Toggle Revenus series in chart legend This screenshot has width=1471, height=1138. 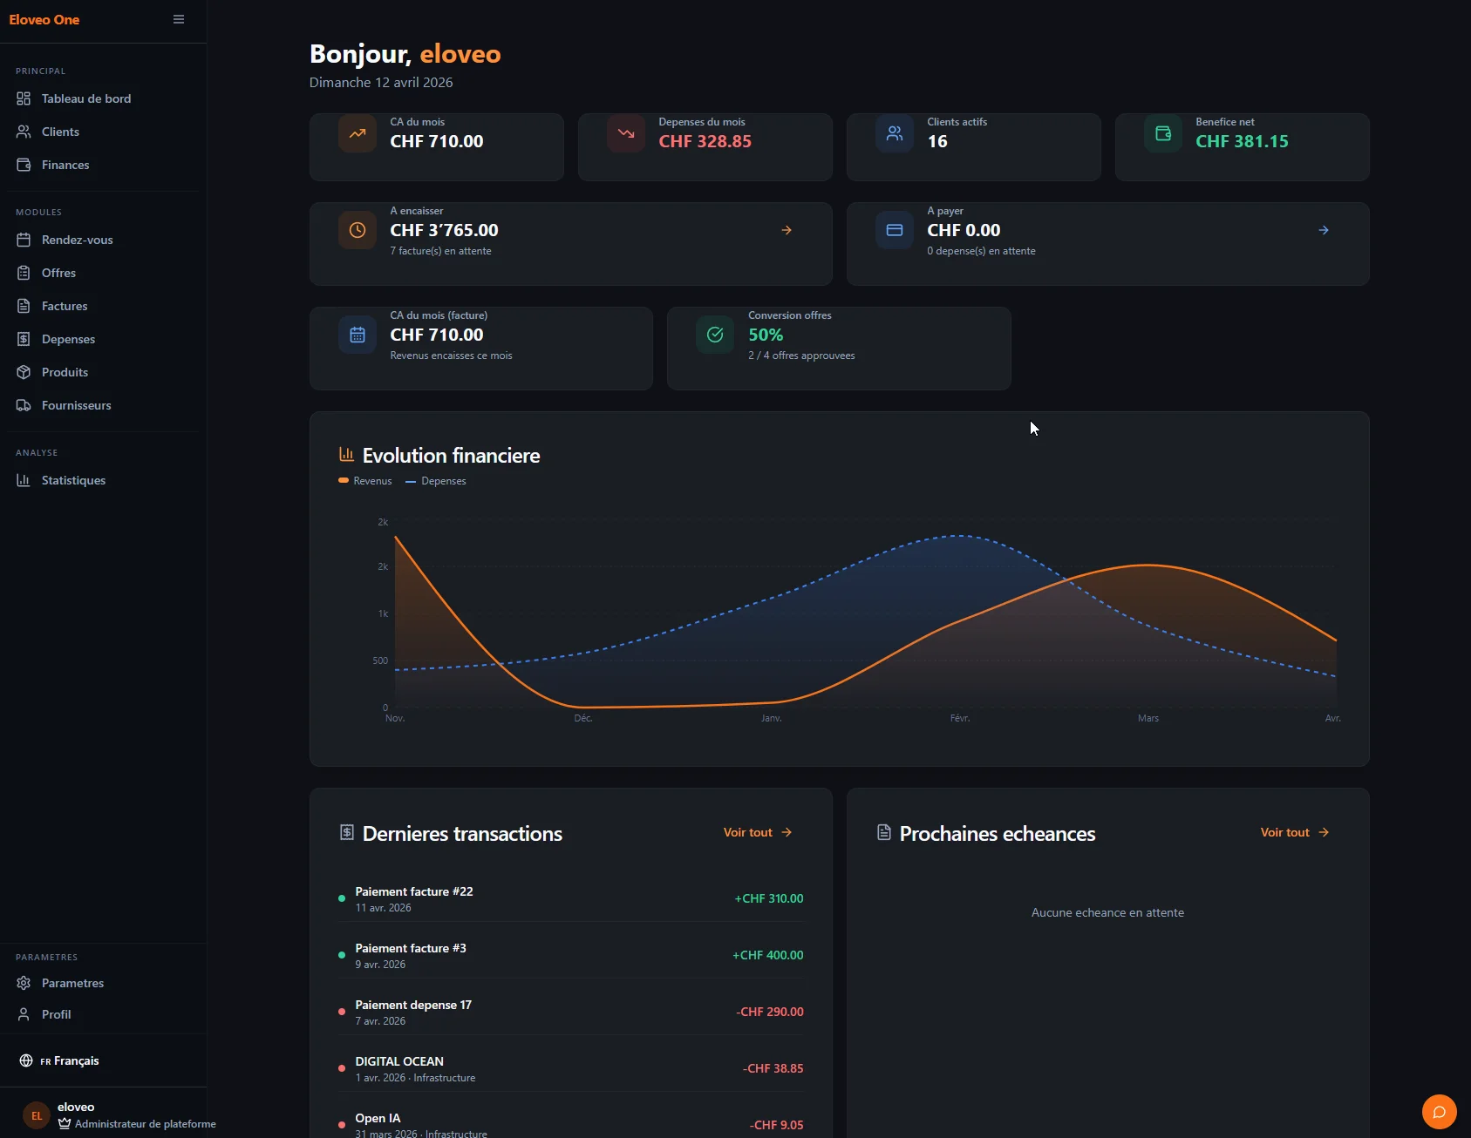365,481
